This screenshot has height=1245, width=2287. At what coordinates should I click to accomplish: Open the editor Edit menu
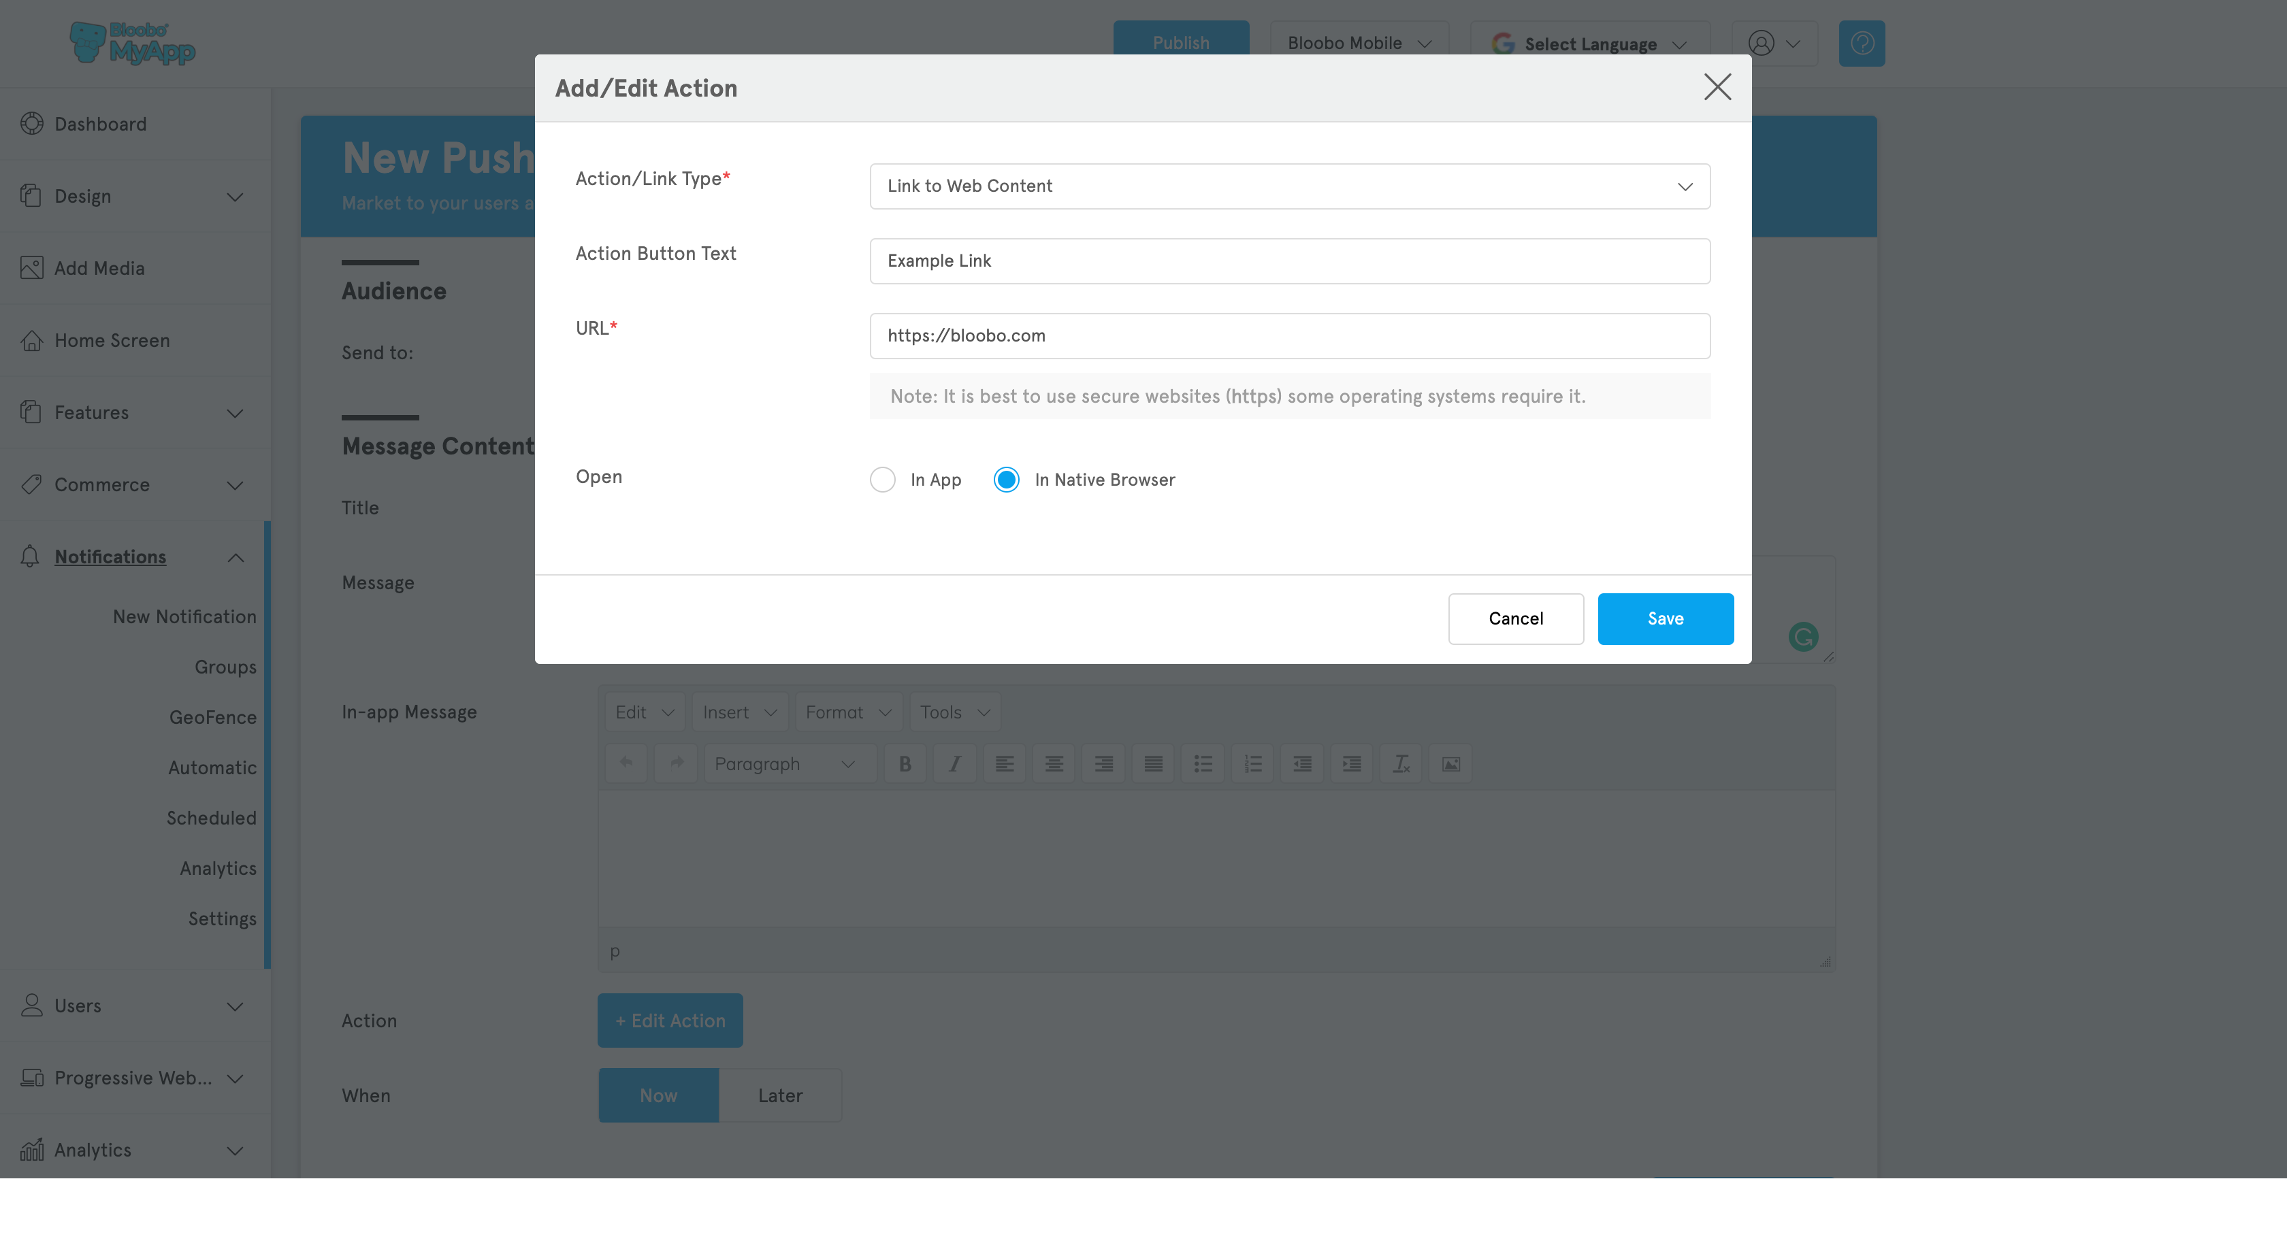645,712
